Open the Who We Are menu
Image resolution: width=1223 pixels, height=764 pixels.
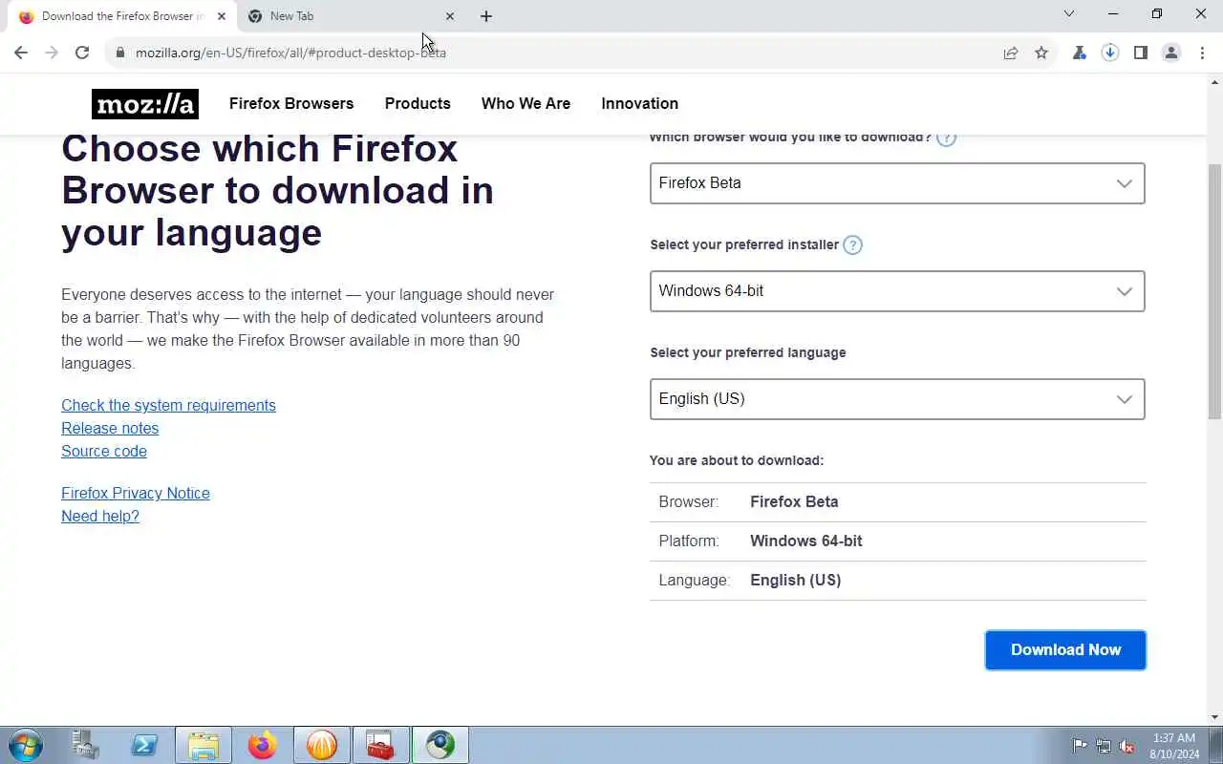526,103
